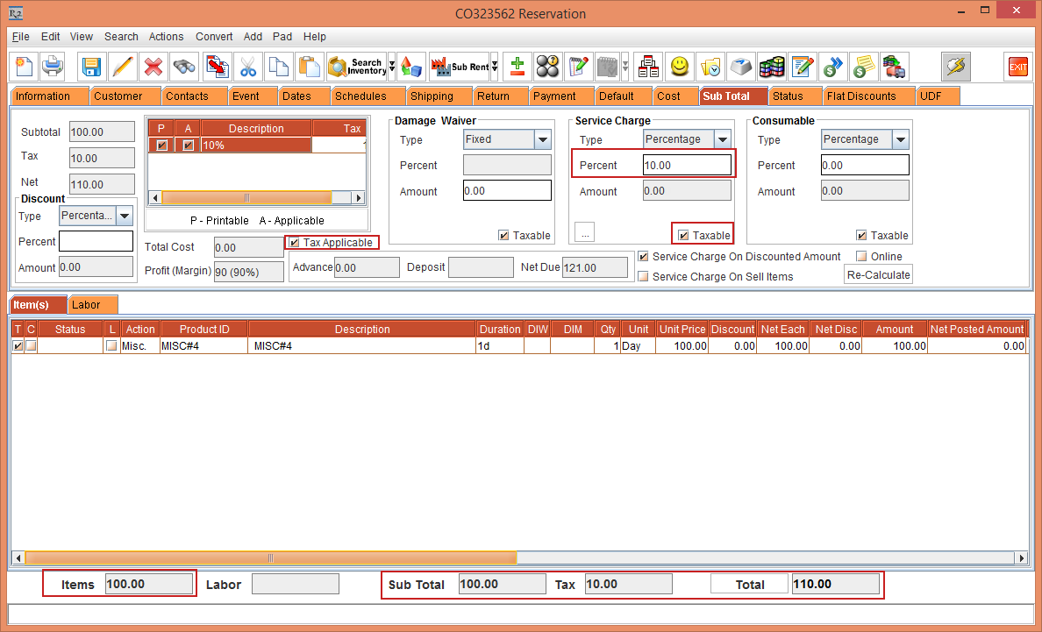Click the ellipsis button under Service Charge
Viewport: 1042px width, 632px height.
tap(584, 231)
